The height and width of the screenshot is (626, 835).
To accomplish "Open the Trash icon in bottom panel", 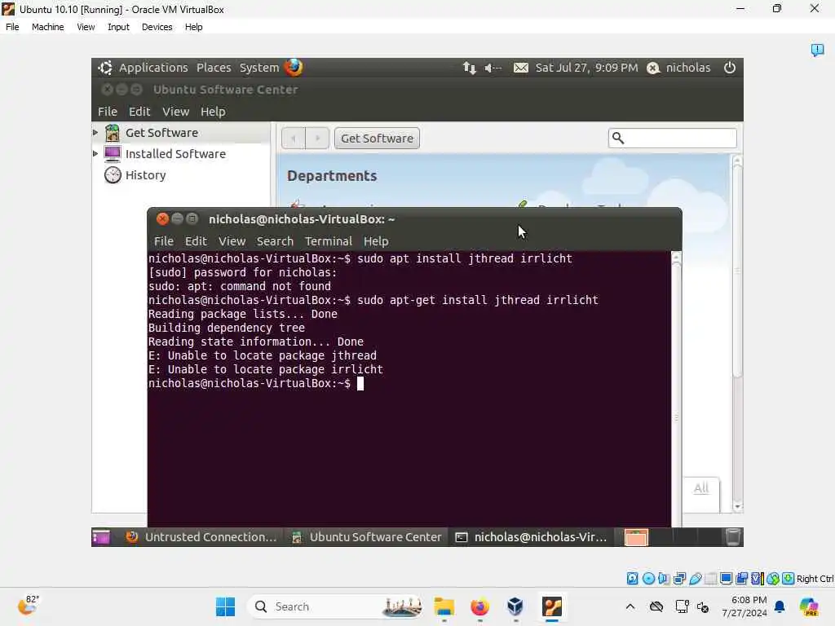I will (x=733, y=537).
